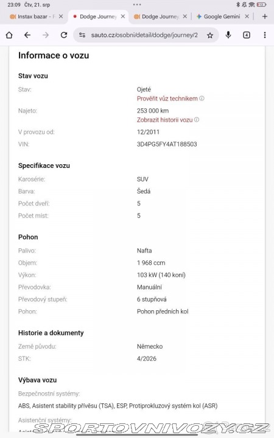The width and height of the screenshot is (274, 438).
Task: Open site settings icon in address bar
Action: 82,35
